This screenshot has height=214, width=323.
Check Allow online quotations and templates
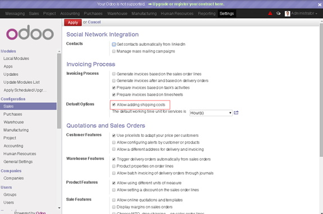tap(114, 200)
